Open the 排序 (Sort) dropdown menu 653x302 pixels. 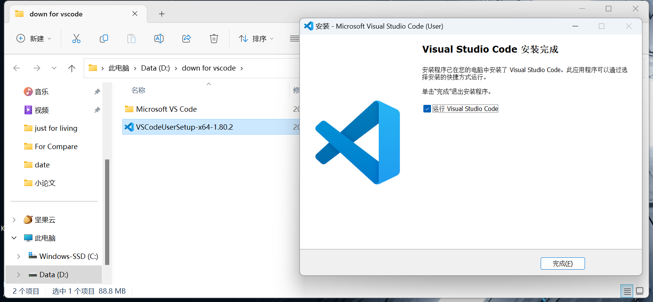(x=256, y=39)
